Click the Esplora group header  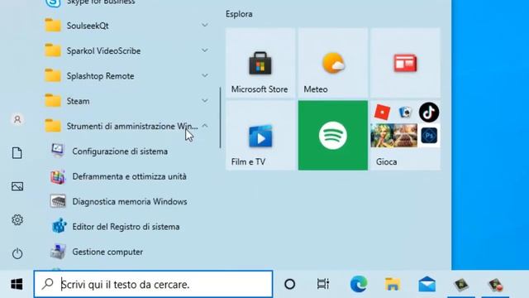coord(239,14)
